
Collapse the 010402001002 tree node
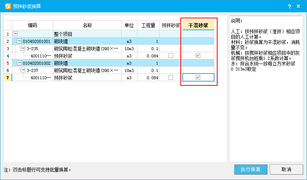(19, 63)
